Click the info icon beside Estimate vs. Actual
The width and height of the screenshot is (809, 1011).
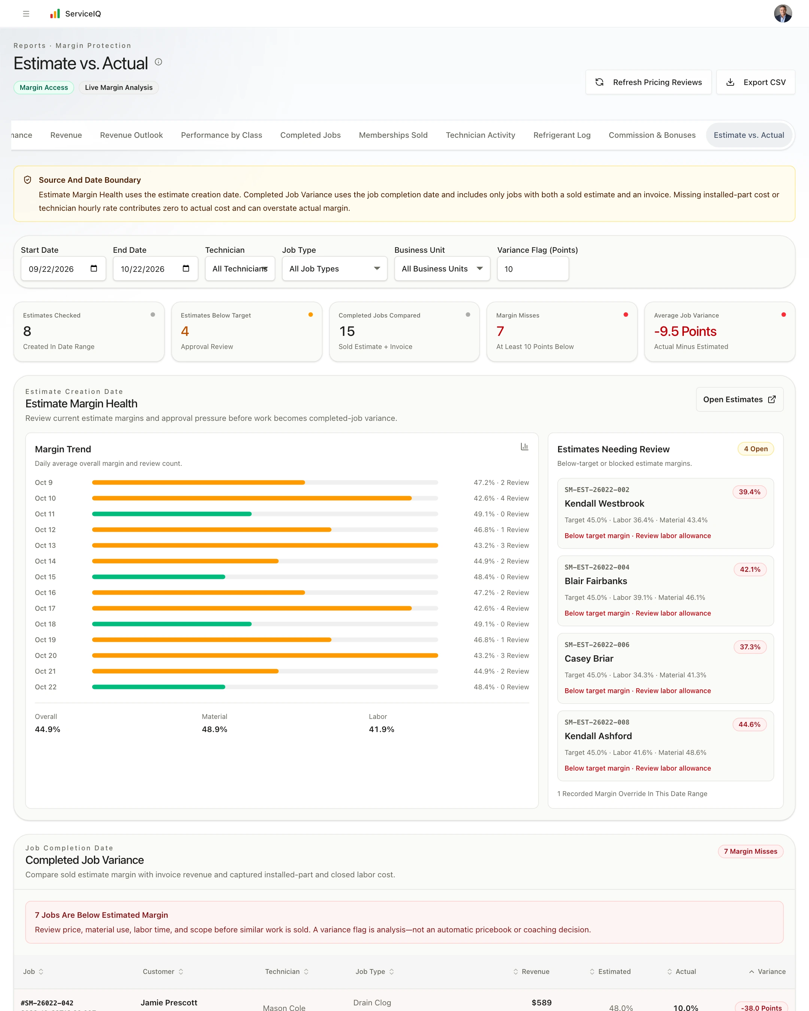pyautogui.click(x=158, y=62)
